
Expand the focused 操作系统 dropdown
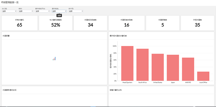[x=59, y=11]
